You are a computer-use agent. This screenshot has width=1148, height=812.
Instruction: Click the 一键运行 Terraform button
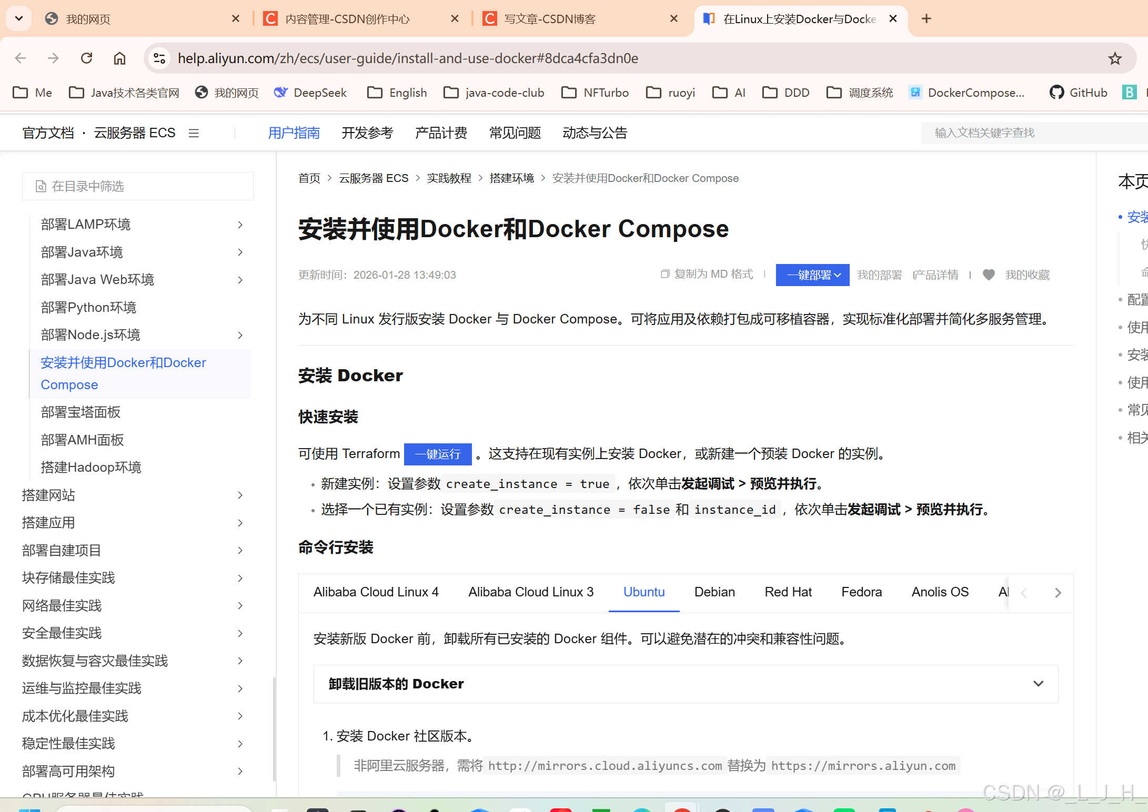click(x=437, y=454)
